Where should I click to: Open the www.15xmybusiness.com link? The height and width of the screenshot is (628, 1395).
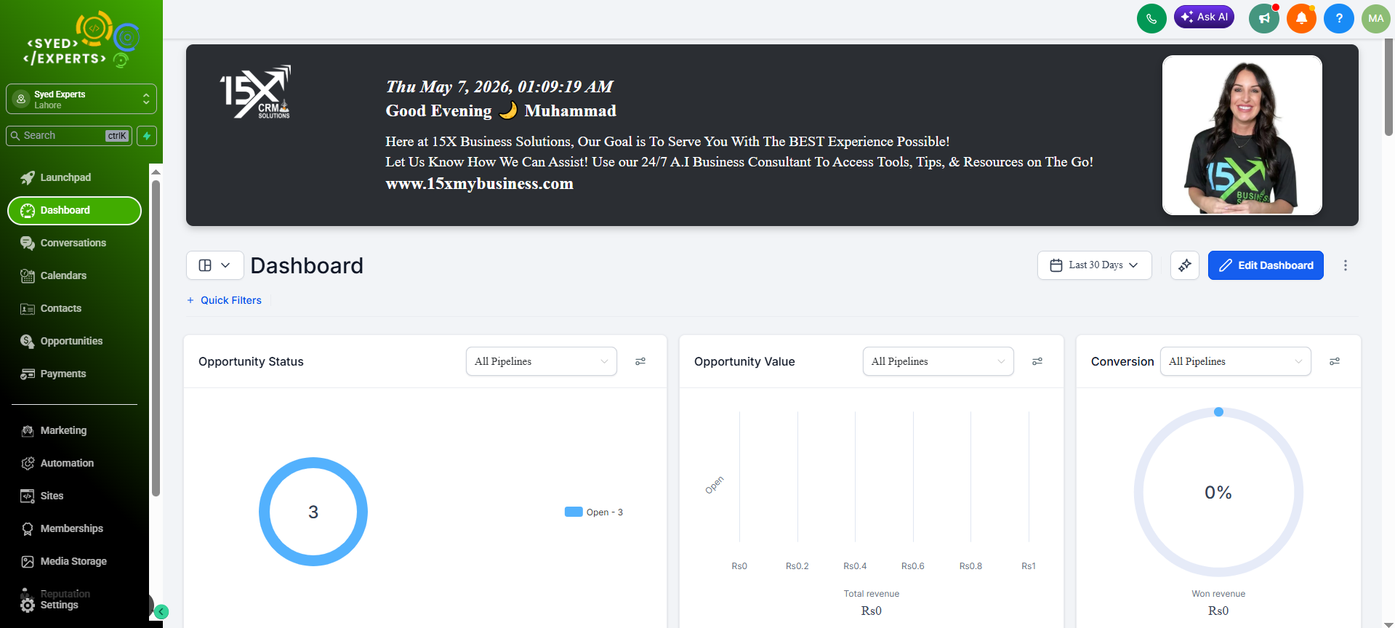tap(479, 184)
